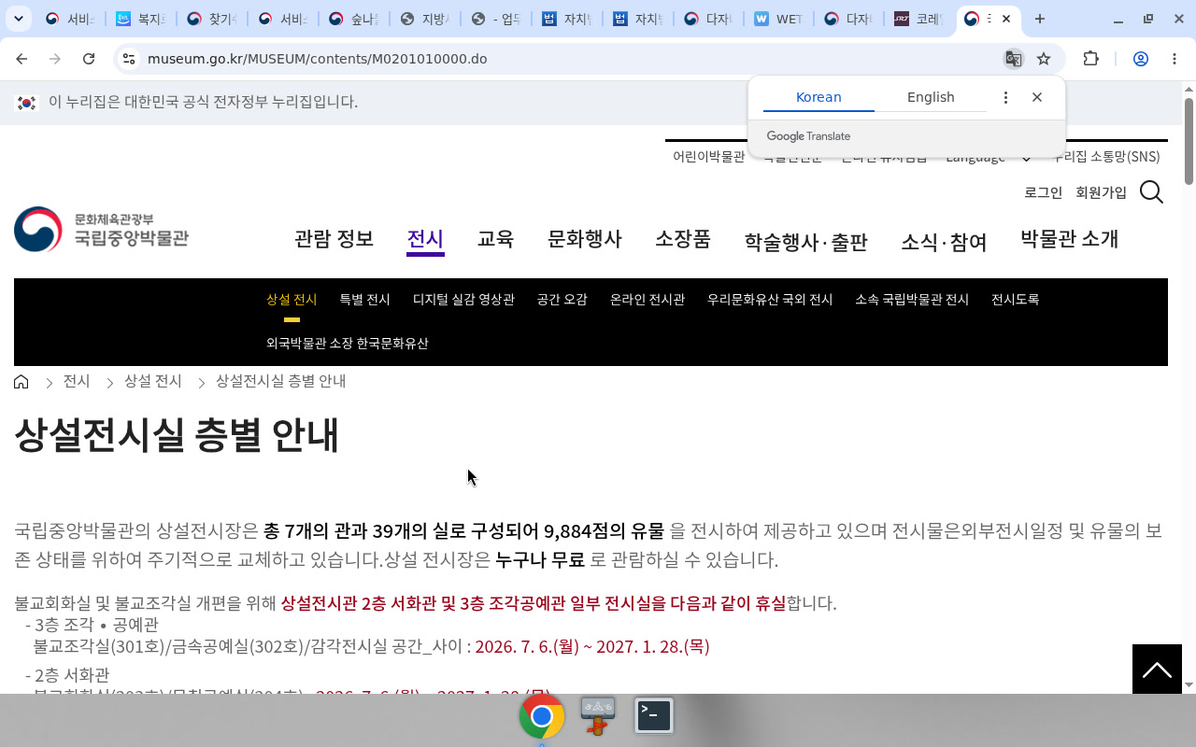The width and height of the screenshot is (1196, 747).
Task: Select Korean in the translate popup
Action: 819,97
